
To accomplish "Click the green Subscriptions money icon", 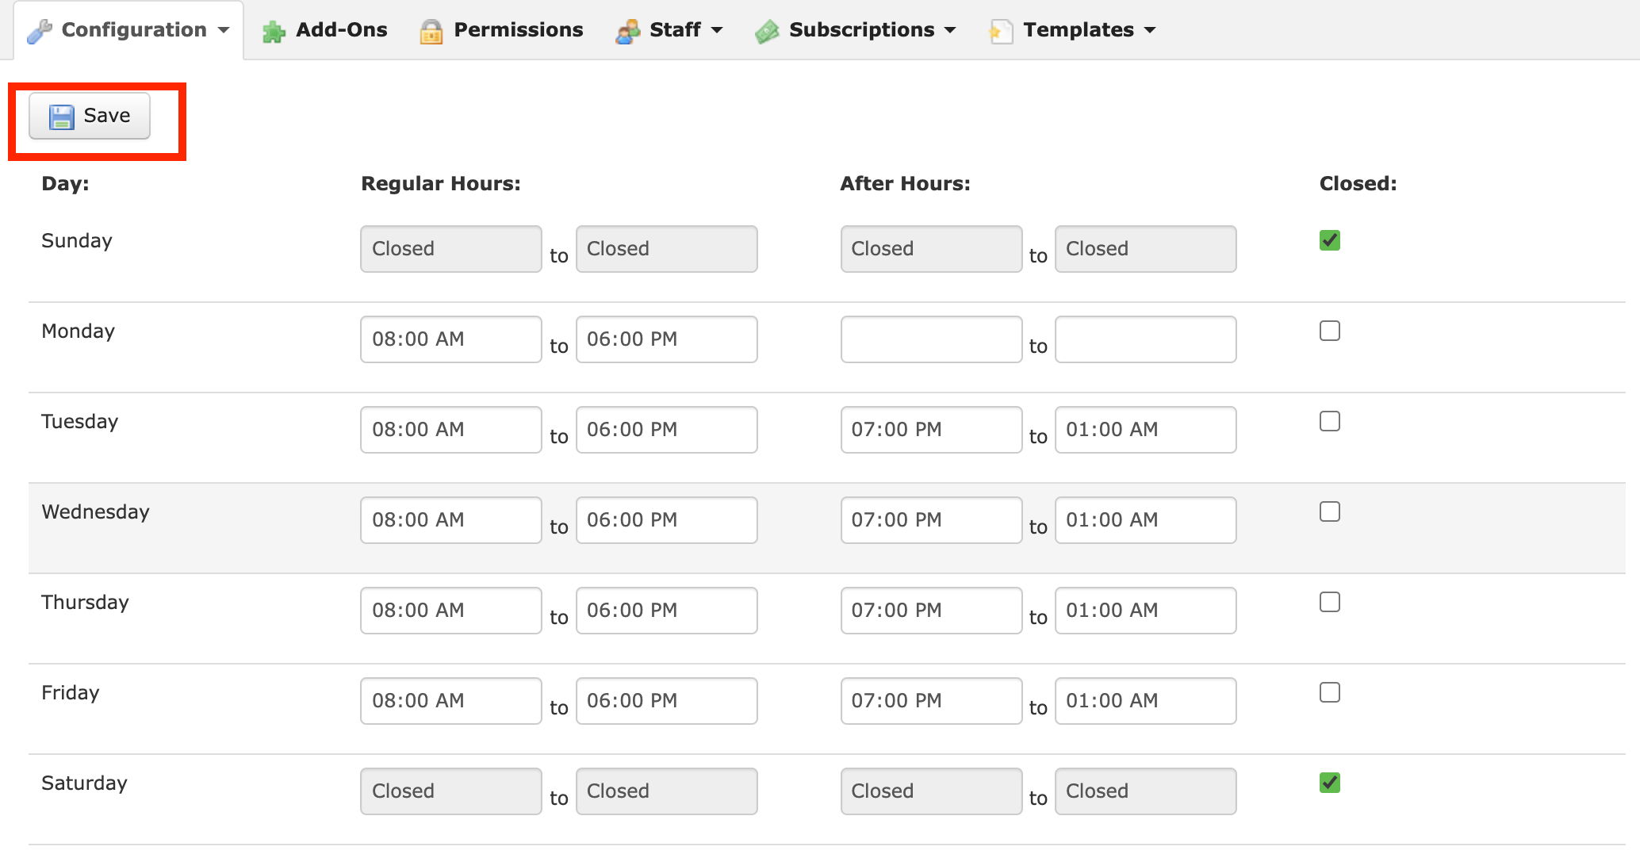I will 767,32.
